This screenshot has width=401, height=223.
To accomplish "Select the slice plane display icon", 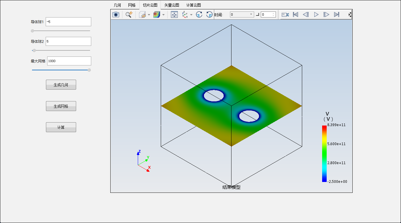I will pyautogui.click(x=143, y=14).
